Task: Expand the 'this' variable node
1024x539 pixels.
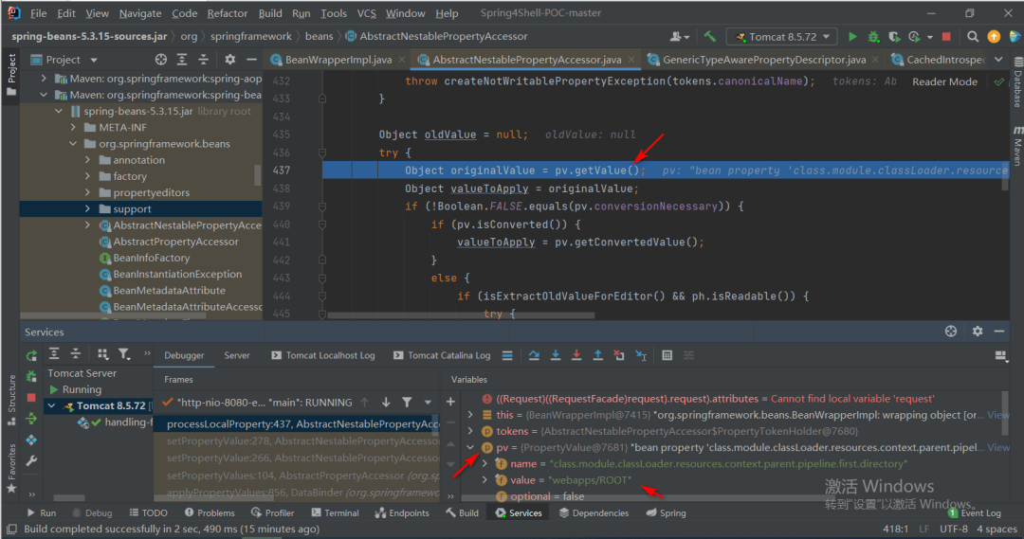Action: click(470, 415)
